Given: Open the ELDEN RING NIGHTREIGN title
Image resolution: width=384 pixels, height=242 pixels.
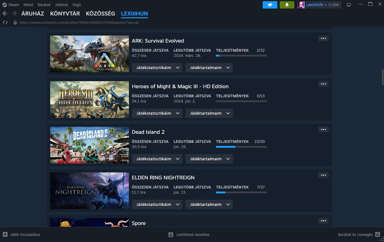Looking at the screenshot, I should coord(163,178).
